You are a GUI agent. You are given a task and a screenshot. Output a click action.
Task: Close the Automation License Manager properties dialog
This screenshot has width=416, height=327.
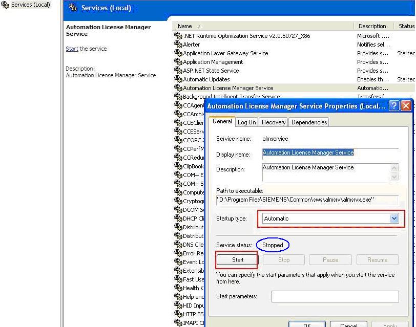[x=406, y=106]
